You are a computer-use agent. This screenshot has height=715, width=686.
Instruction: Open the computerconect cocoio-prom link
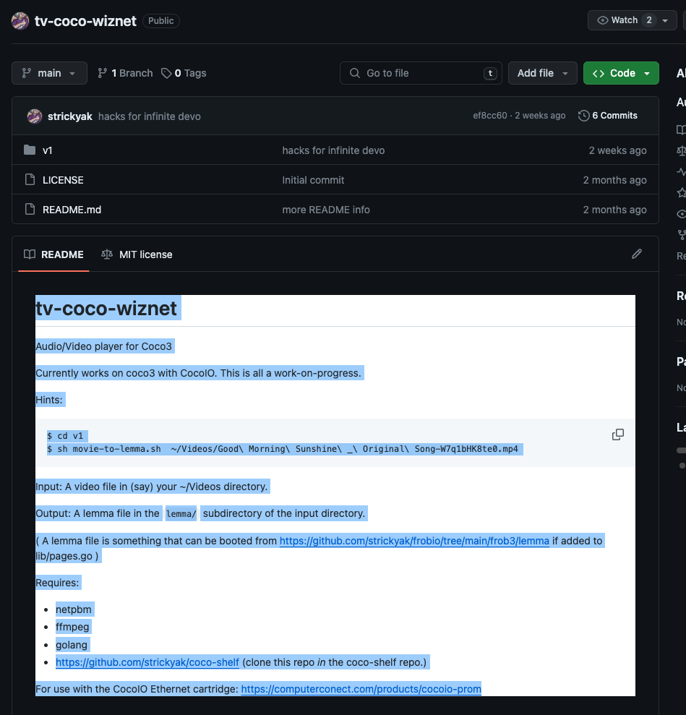(361, 689)
